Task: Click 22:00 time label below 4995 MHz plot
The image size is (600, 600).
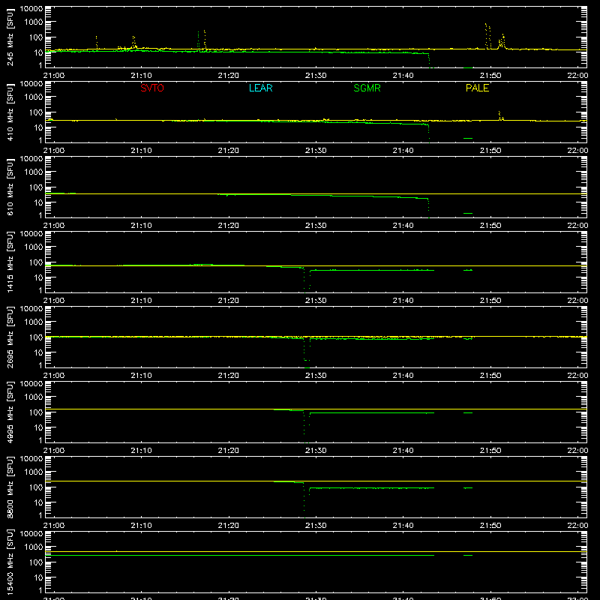Action: pos(577,451)
